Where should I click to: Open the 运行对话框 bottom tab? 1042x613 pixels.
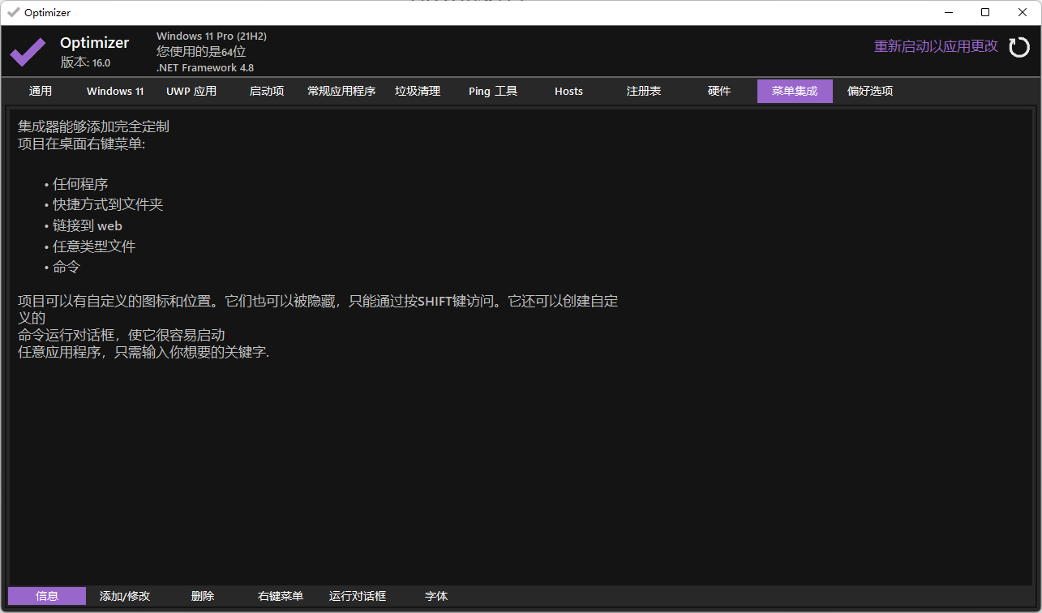tap(358, 596)
